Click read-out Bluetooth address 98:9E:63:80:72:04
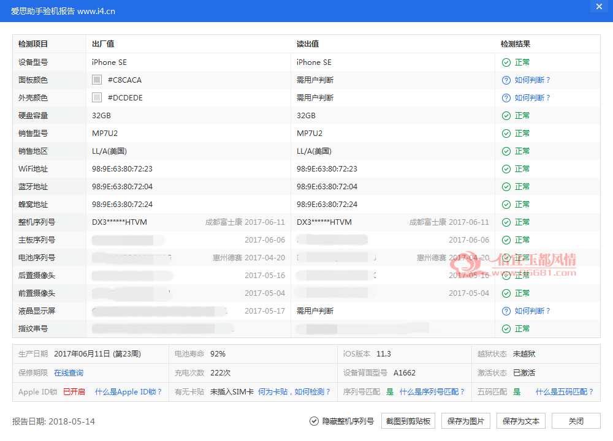The image size is (613, 441). [x=327, y=187]
